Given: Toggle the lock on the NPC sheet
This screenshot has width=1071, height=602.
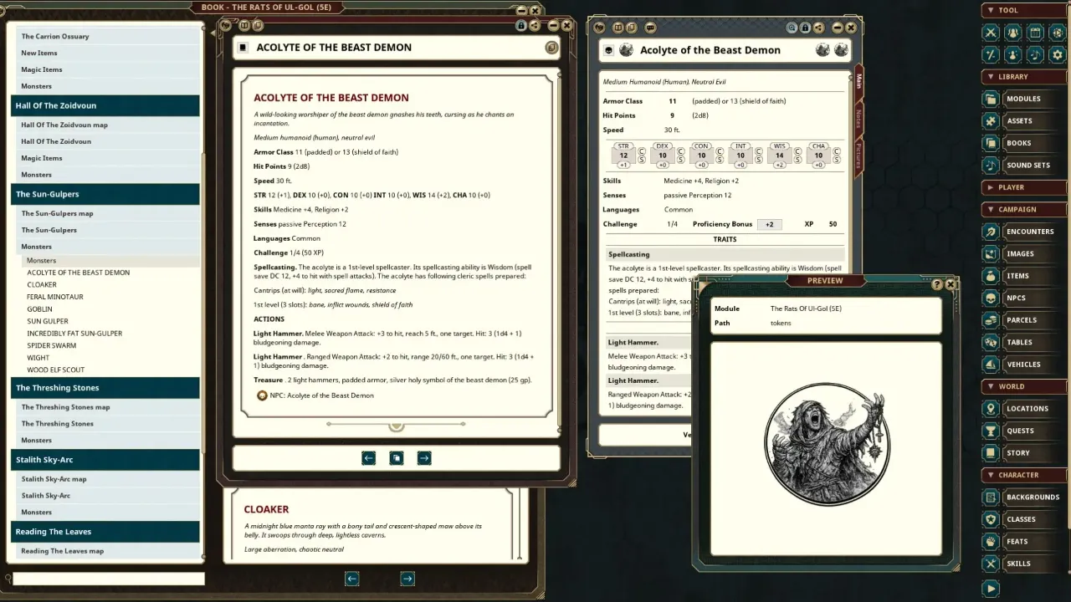Looking at the screenshot, I should (805, 28).
